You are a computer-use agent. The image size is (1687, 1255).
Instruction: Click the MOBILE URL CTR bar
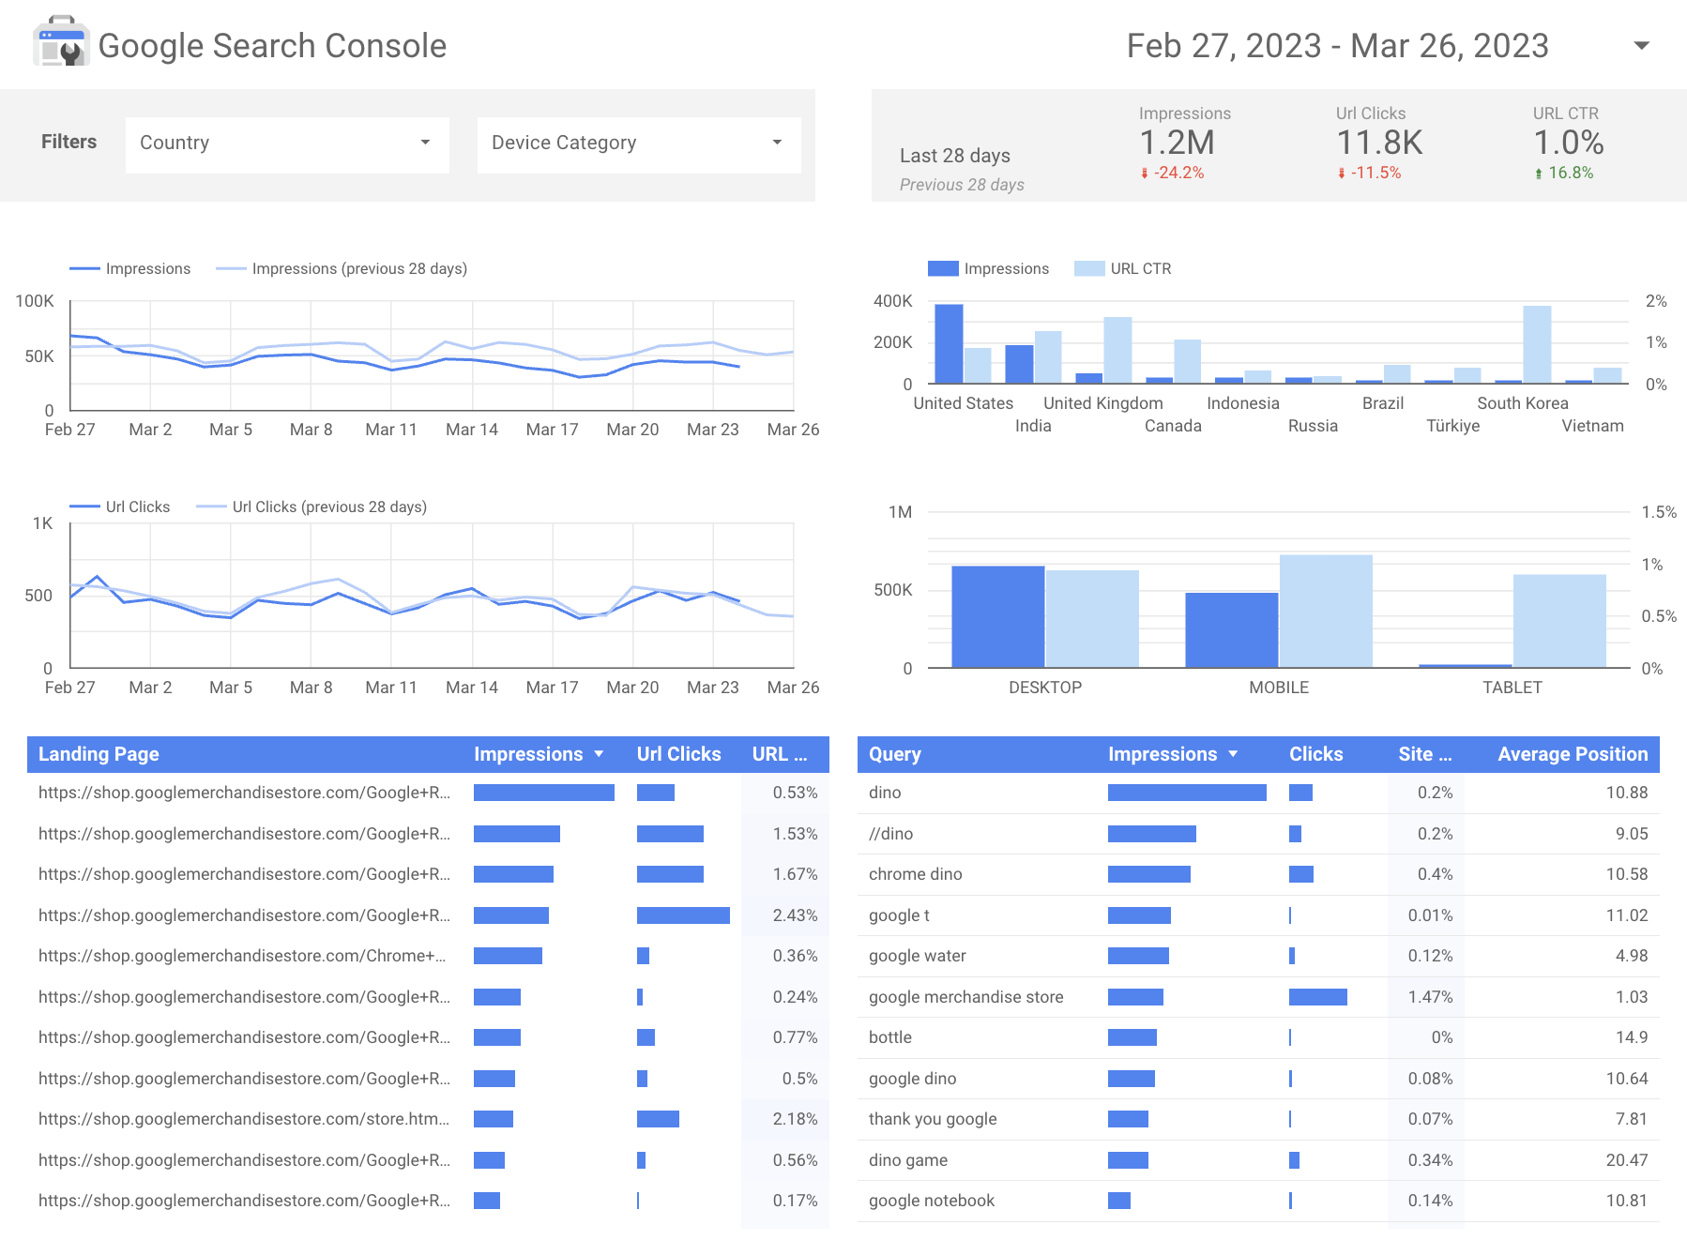point(1325,611)
